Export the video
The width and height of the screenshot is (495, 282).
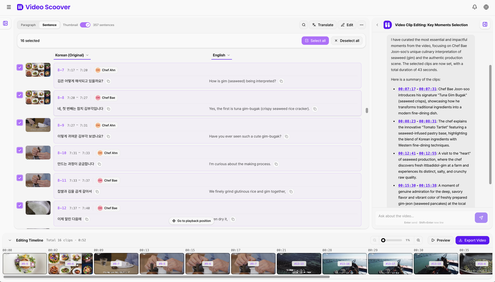pos(472,240)
